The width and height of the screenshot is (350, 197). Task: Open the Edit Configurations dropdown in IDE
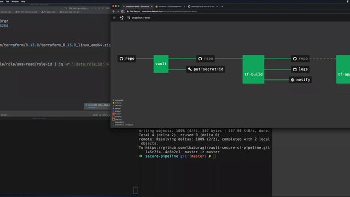(78, 8)
